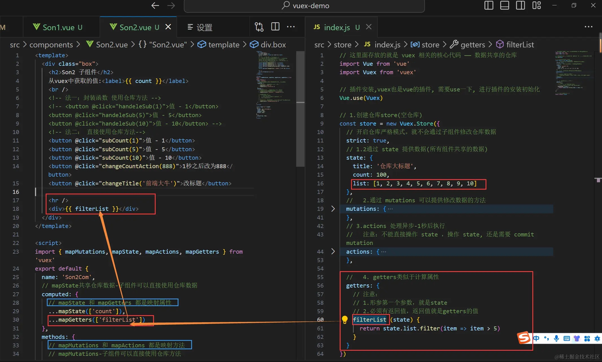The width and height of the screenshot is (602, 362).
Task: Click the src breadcrumb in right editor
Action: (x=319, y=45)
